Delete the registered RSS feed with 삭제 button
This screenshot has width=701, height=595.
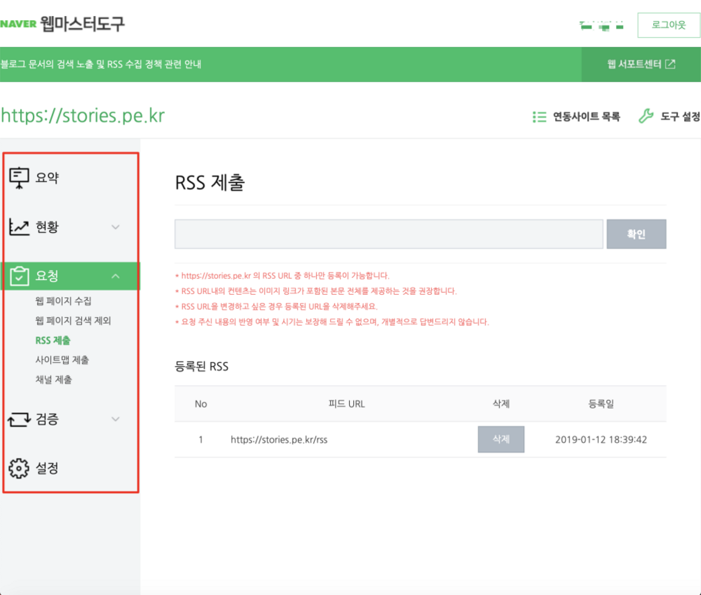[x=501, y=440]
